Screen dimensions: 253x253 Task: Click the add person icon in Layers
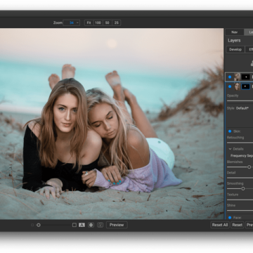click(x=252, y=63)
